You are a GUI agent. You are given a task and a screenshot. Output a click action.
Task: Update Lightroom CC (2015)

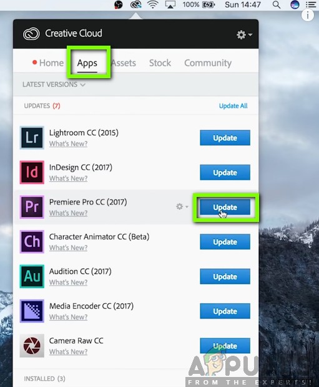[225, 138]
